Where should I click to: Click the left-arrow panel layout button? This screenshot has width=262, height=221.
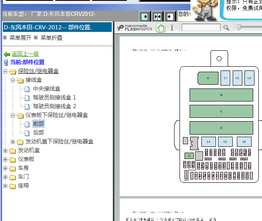pos(170,17)
